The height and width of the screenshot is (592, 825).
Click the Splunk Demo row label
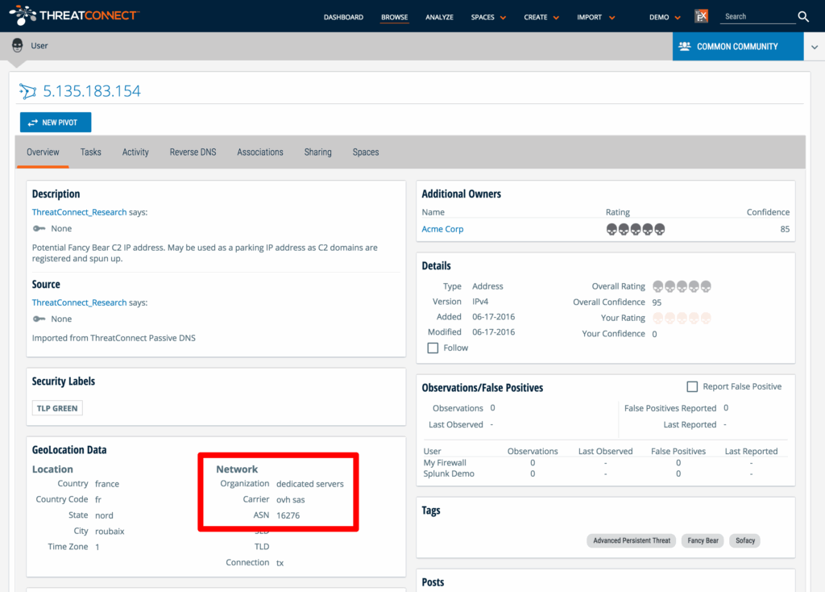(449, 473)
